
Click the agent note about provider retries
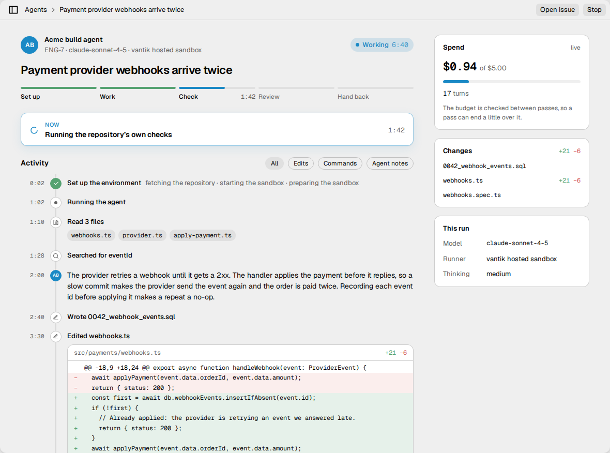[x=240, y=286]
